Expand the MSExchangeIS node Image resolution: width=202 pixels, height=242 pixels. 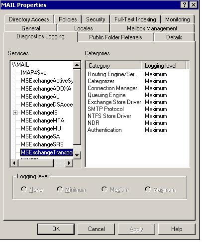click(x=15, y=113)
